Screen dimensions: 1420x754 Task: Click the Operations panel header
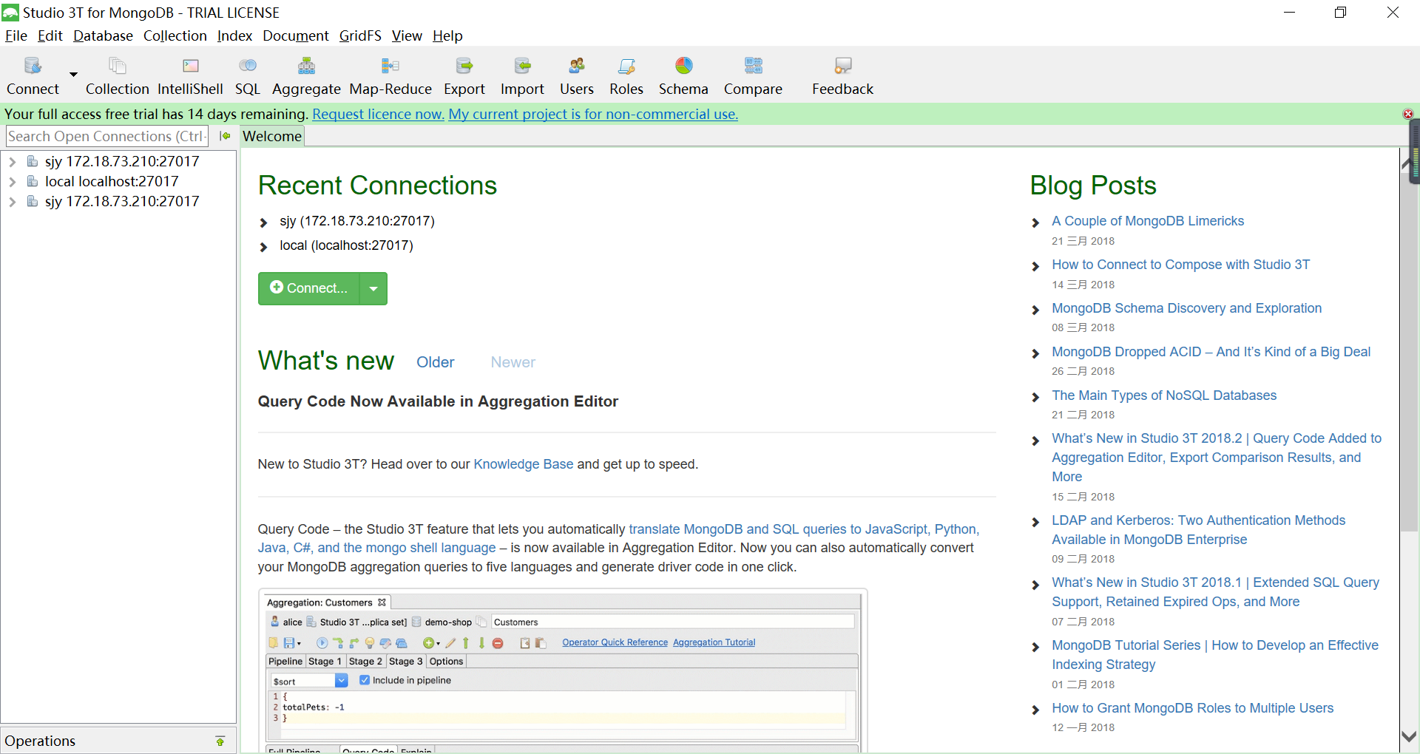[118, 741]
